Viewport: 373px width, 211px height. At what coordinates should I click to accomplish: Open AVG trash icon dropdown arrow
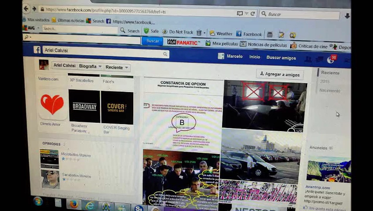click(x=204, y=33)
